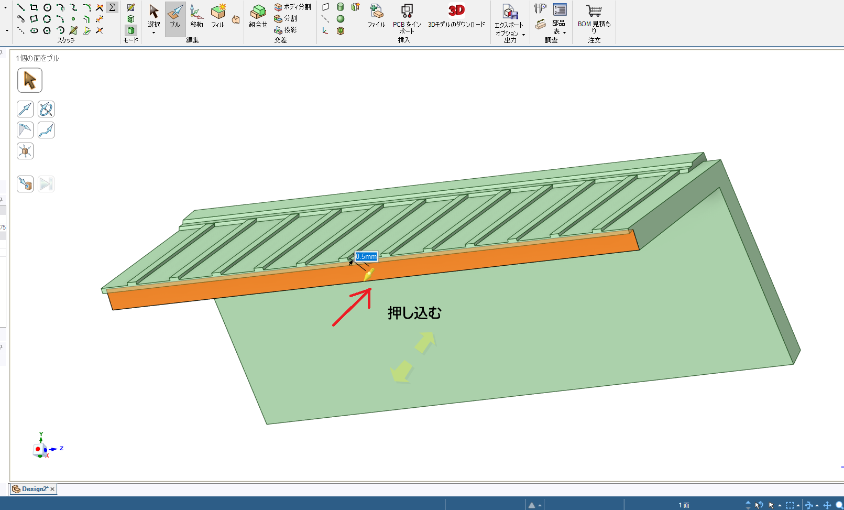
Task: Activate the 移動 (Move) tool
Action: (196, 17)
